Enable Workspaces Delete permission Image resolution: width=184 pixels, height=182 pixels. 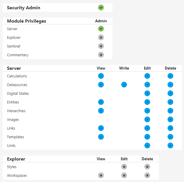click(147, 175)
